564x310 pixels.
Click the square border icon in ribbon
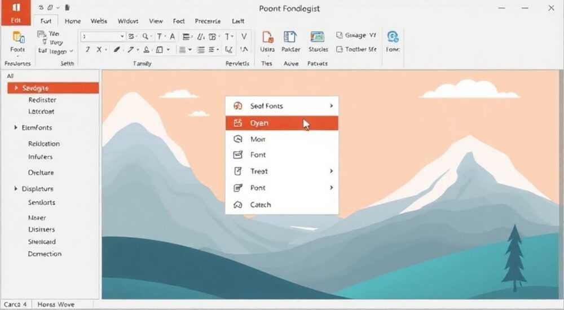tap(160, 50)
